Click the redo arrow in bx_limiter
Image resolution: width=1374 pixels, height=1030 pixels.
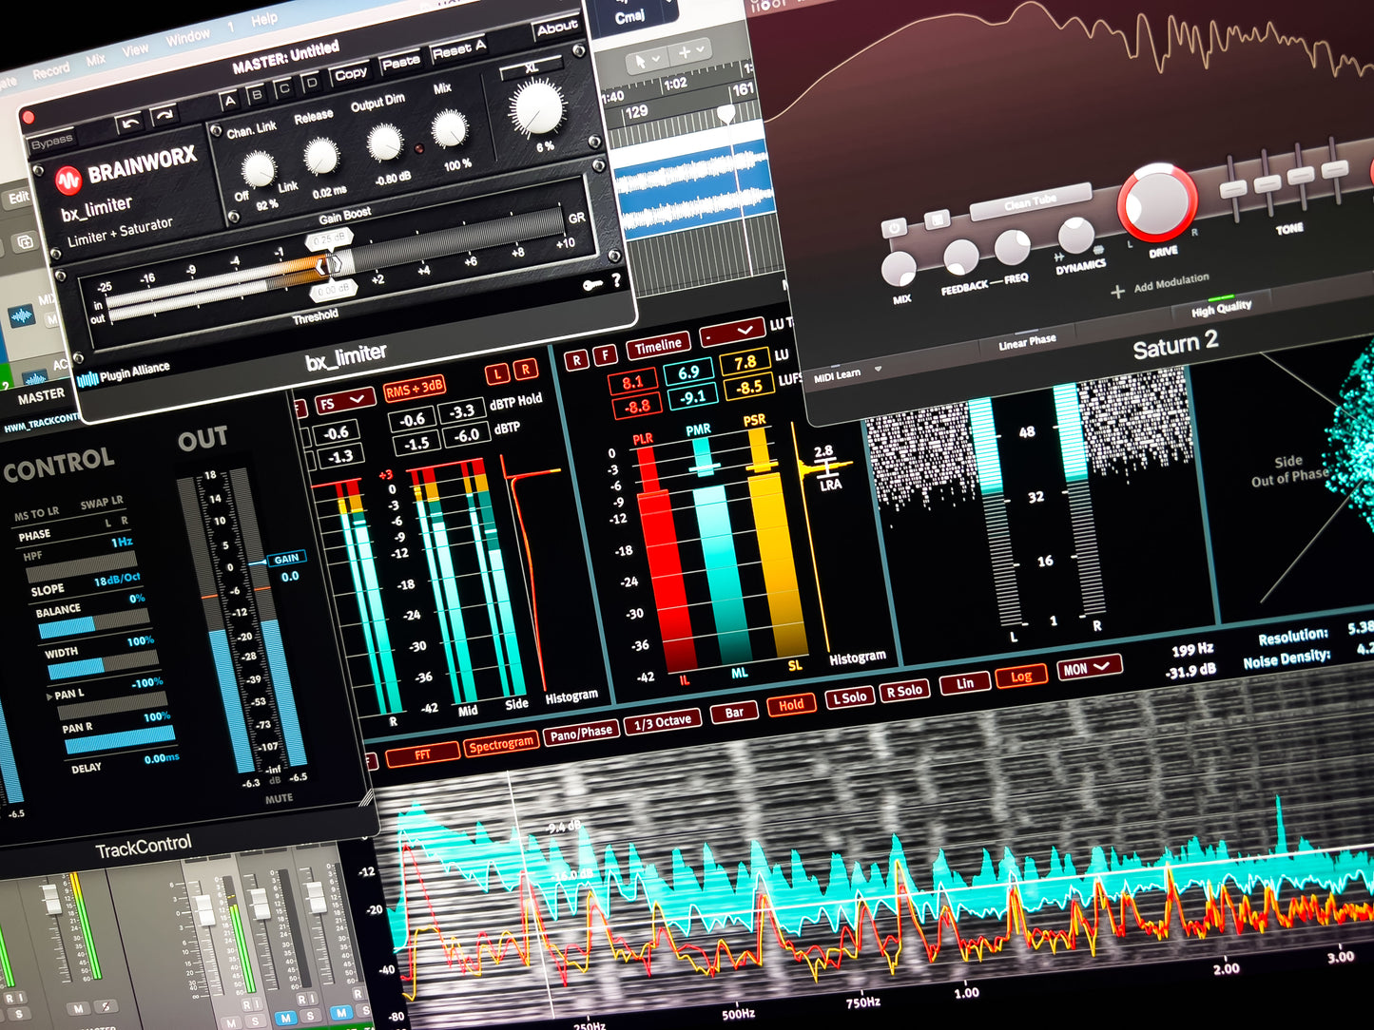[164, 116]
